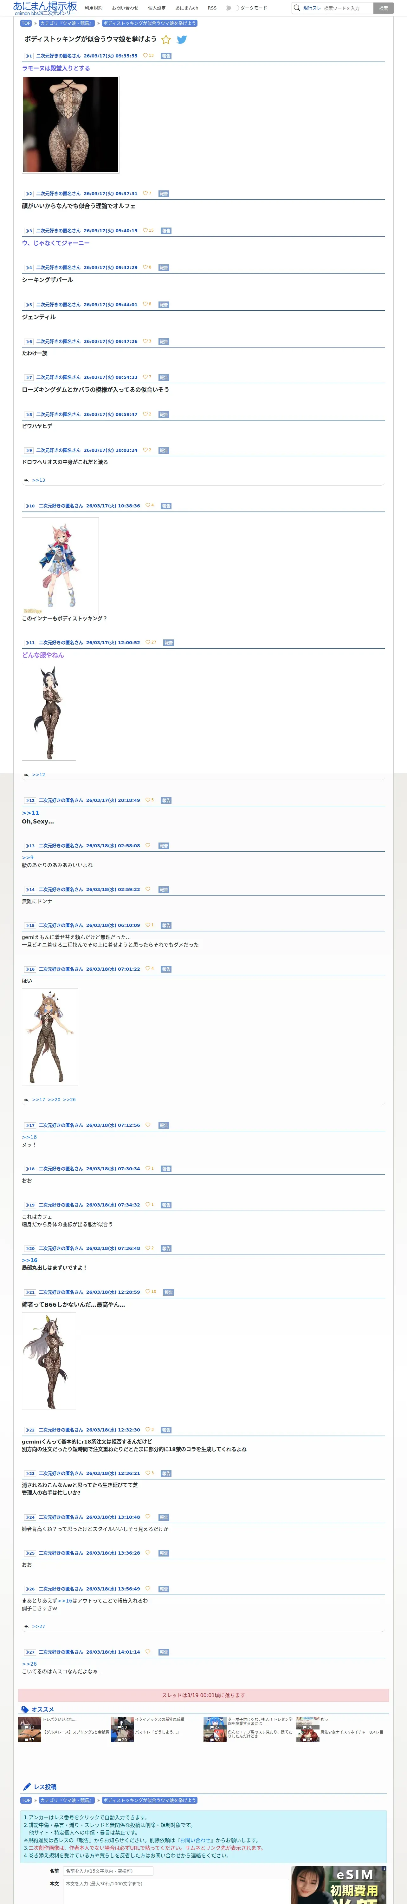Click the top TOP breadcrumb
Viewport: 407px width, 1904px height.
[26, 23]
